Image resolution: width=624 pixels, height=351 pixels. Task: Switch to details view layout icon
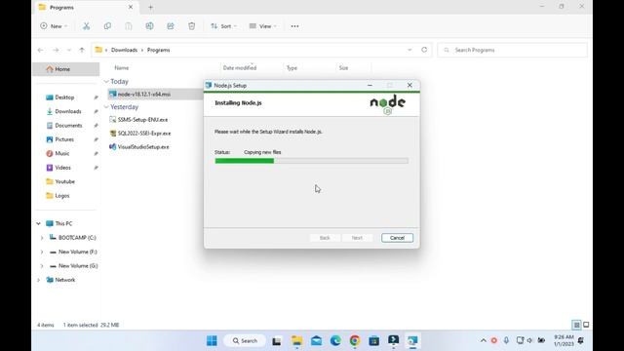click(576, 325)
